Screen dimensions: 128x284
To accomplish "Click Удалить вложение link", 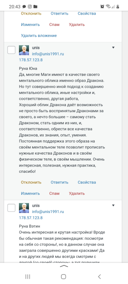I will click(x=39, y=35).
